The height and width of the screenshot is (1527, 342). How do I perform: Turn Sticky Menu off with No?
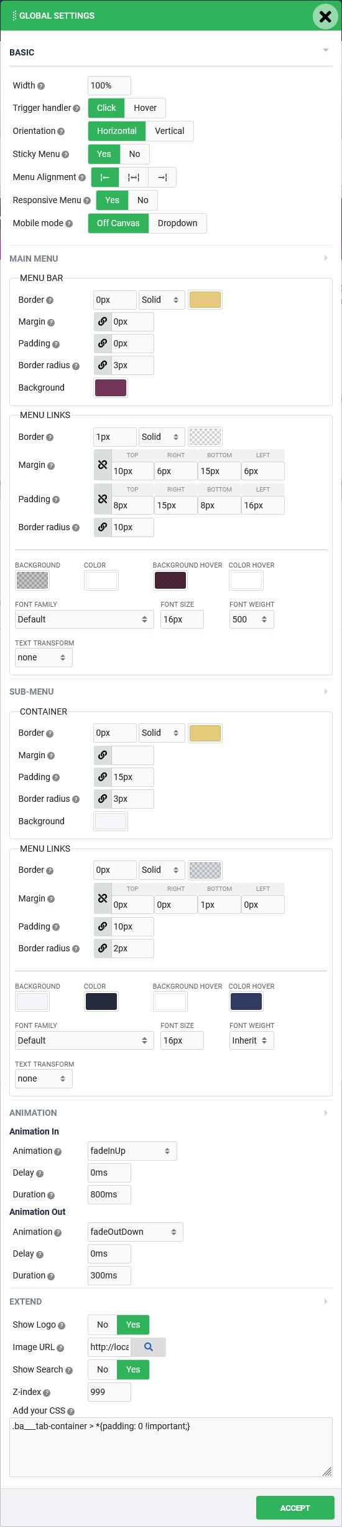134,154
